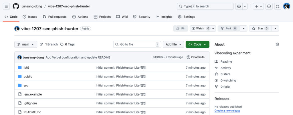This screenshot has height=115, width=293.
Task: Click Create a new release link
Action: point(227,110)
